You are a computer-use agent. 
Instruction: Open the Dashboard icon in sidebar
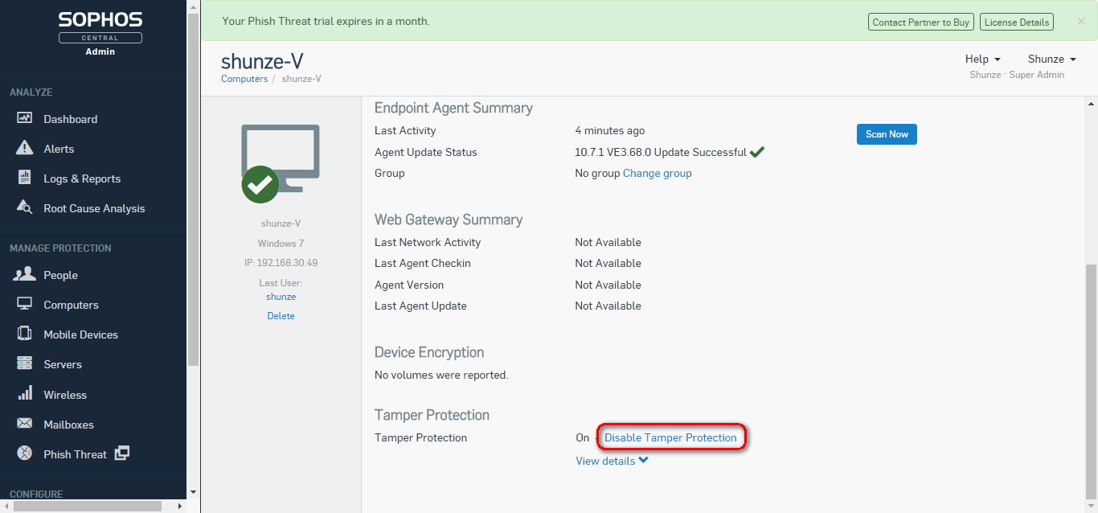[x=25, y=118]
